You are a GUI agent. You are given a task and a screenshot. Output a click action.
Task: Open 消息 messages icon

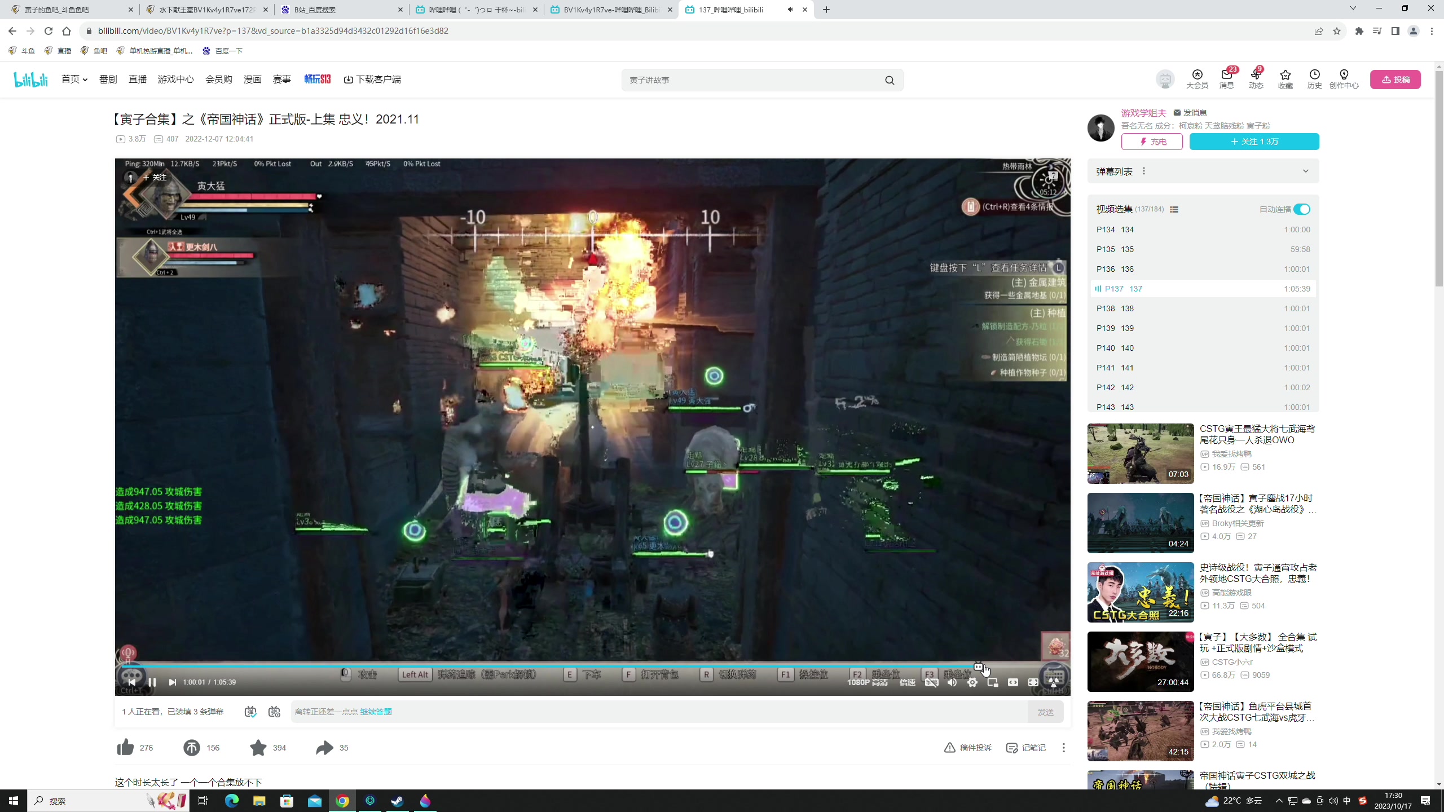(x=1227, y=79)
